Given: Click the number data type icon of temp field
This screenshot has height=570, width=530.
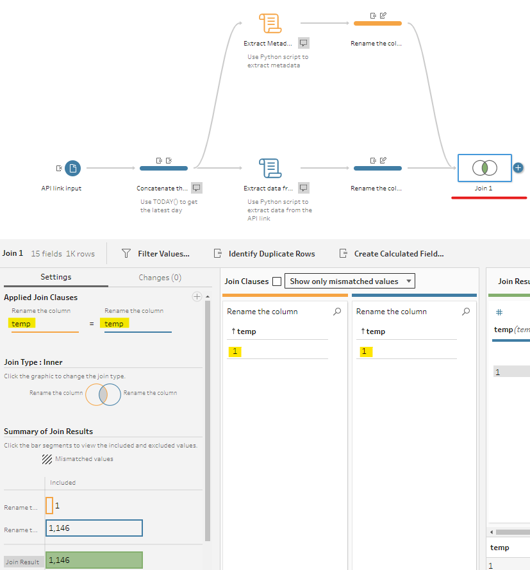Looking at the screenshot, I should click(x=499, y=312).
